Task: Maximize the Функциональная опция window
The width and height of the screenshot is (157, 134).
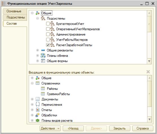Action: click(x=147, y=4)
